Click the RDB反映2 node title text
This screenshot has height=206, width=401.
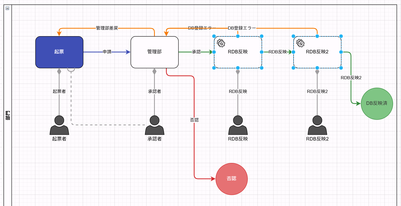317,52
